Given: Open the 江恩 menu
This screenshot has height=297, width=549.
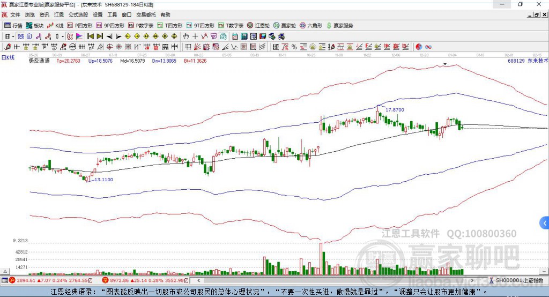Looking at the screenshot, I should coord(59,14).
